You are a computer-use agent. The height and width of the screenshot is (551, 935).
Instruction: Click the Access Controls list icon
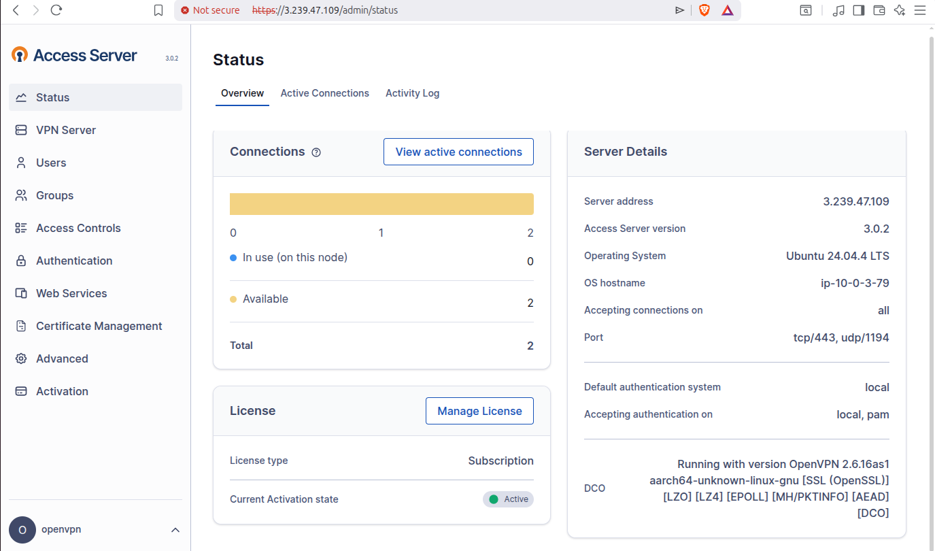click(21, 228)
